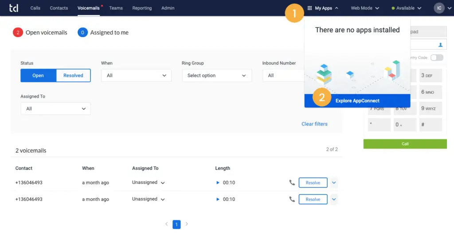
Task: Click the td logo icon
Action: pyautogui.click(x=14, y=8)
